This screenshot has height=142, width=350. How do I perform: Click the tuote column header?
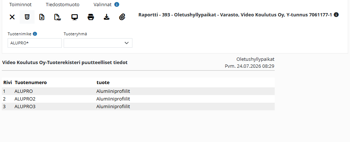coord(103,83)
